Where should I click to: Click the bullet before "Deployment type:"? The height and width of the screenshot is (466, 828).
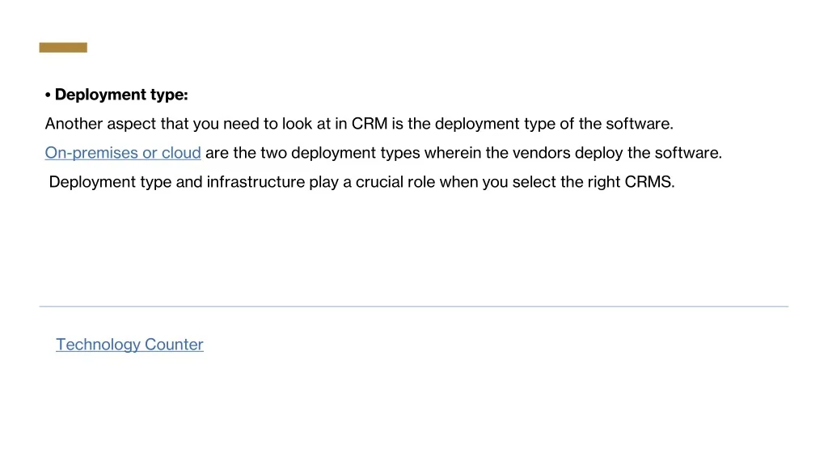[49, 95]
